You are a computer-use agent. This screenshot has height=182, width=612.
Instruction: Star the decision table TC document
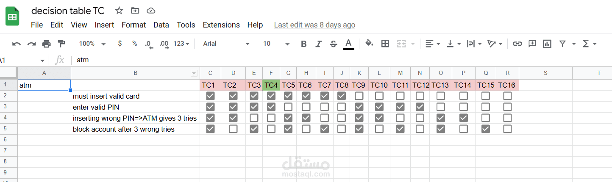pyautogui.click(x=119, y=11)
